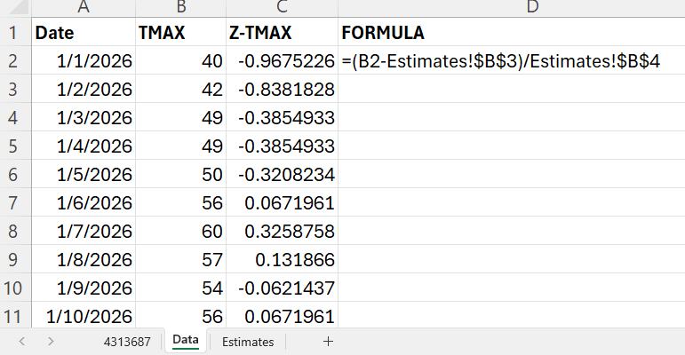Screen dimensions: 685x355
Task: Select column B header
Action: point(181,7)
